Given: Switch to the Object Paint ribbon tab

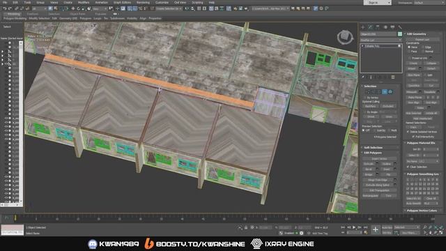Looking at the screenshot, I should [x=77, y=14].
